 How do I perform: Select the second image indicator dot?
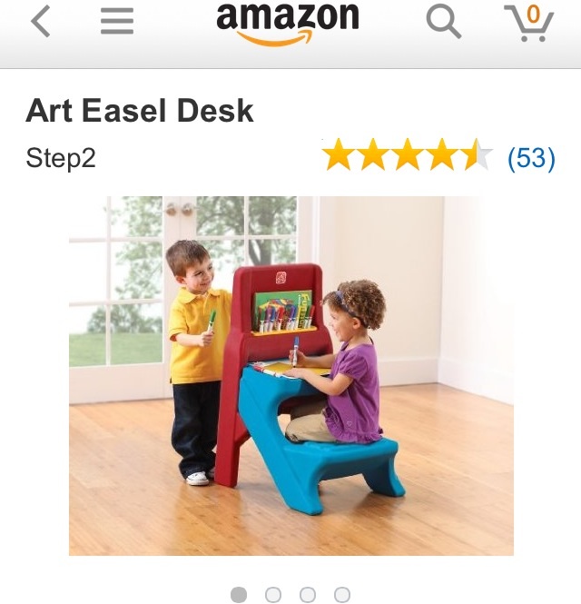(273, 594)
